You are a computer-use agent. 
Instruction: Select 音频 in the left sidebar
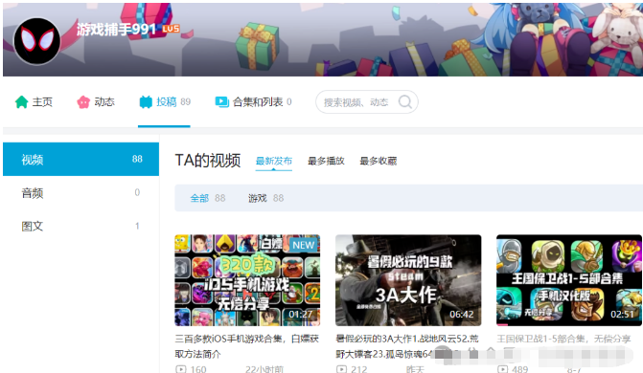point(80,192)
